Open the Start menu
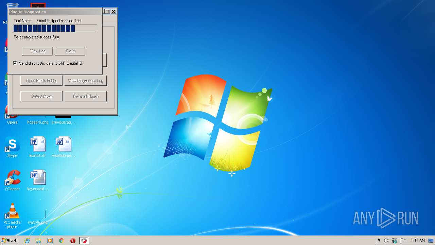This screenshot has height=245, width=435. click(x=9, y=241)
